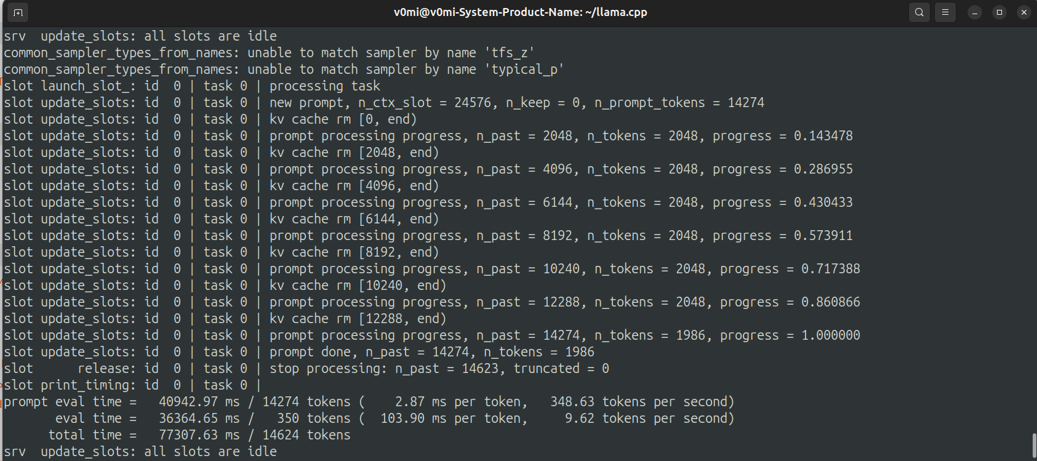Click n_prompt_tokens = 14274 value
Viewport: 1037px width, 461px height.
tap(745, 103)
